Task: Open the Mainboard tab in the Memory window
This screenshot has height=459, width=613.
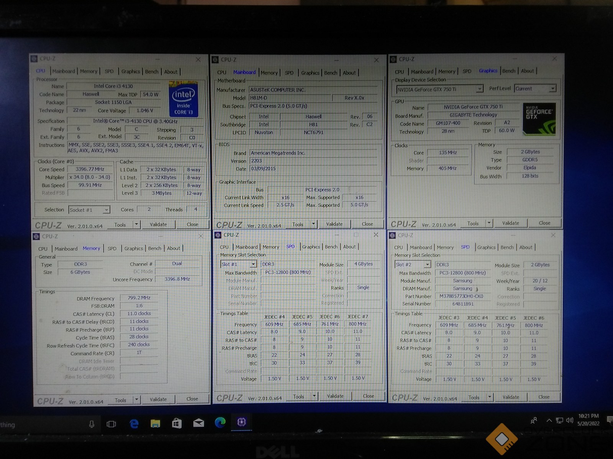Action: tap(66, 249)
